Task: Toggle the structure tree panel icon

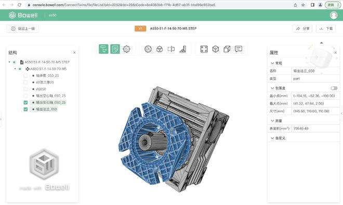Action: (103, 49)
